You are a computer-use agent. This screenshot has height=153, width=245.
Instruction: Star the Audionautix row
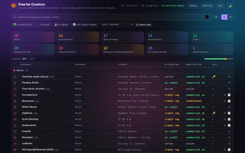tap(225, 125)
